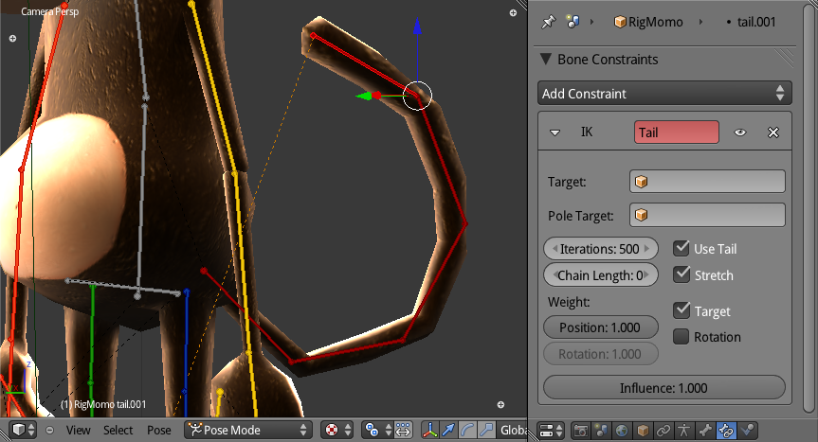Open the Physics tab (checkmark ball icon)
This screenshot has height=442, width=818.
point(747,430)
